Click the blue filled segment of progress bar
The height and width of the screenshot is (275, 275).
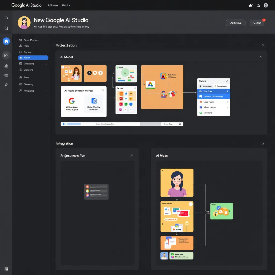[74, 124]
